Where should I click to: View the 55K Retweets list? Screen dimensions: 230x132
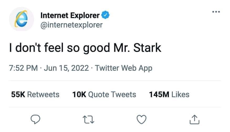coord(35,94)
